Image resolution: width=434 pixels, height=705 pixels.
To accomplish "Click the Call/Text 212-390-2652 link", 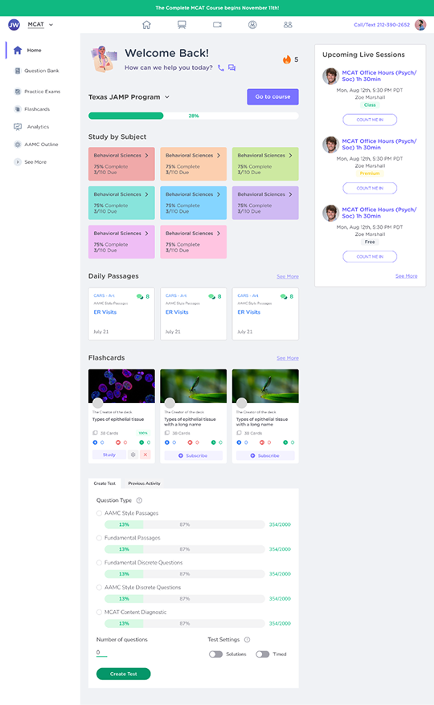I will coord(382,25).
